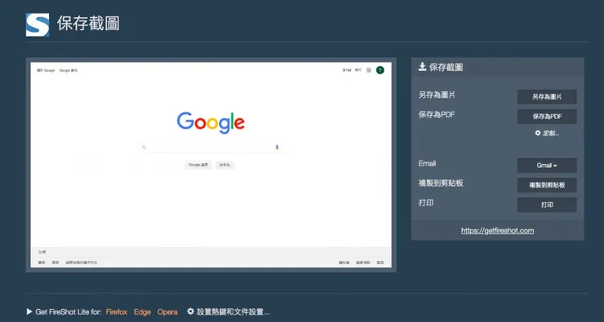This screenshot has height=322, width=604.
Task: Click the microphone icon in preview search box
Action: pos(277,147)
